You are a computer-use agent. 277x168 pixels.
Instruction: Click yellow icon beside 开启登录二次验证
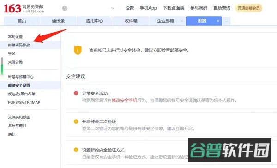(76, 122)
